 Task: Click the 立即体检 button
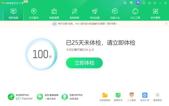click(84, 63)
